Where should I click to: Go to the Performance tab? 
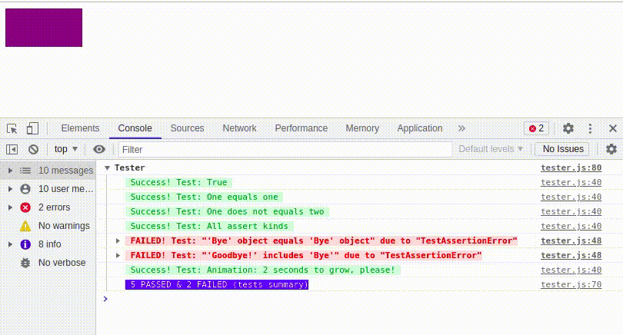point(302,128)
